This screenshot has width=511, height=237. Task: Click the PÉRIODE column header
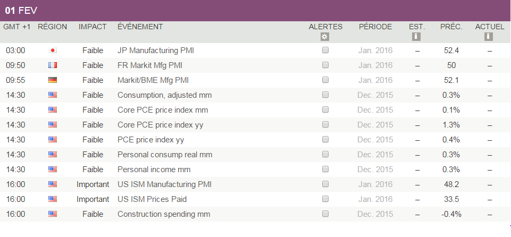click(x=375, y=27)
